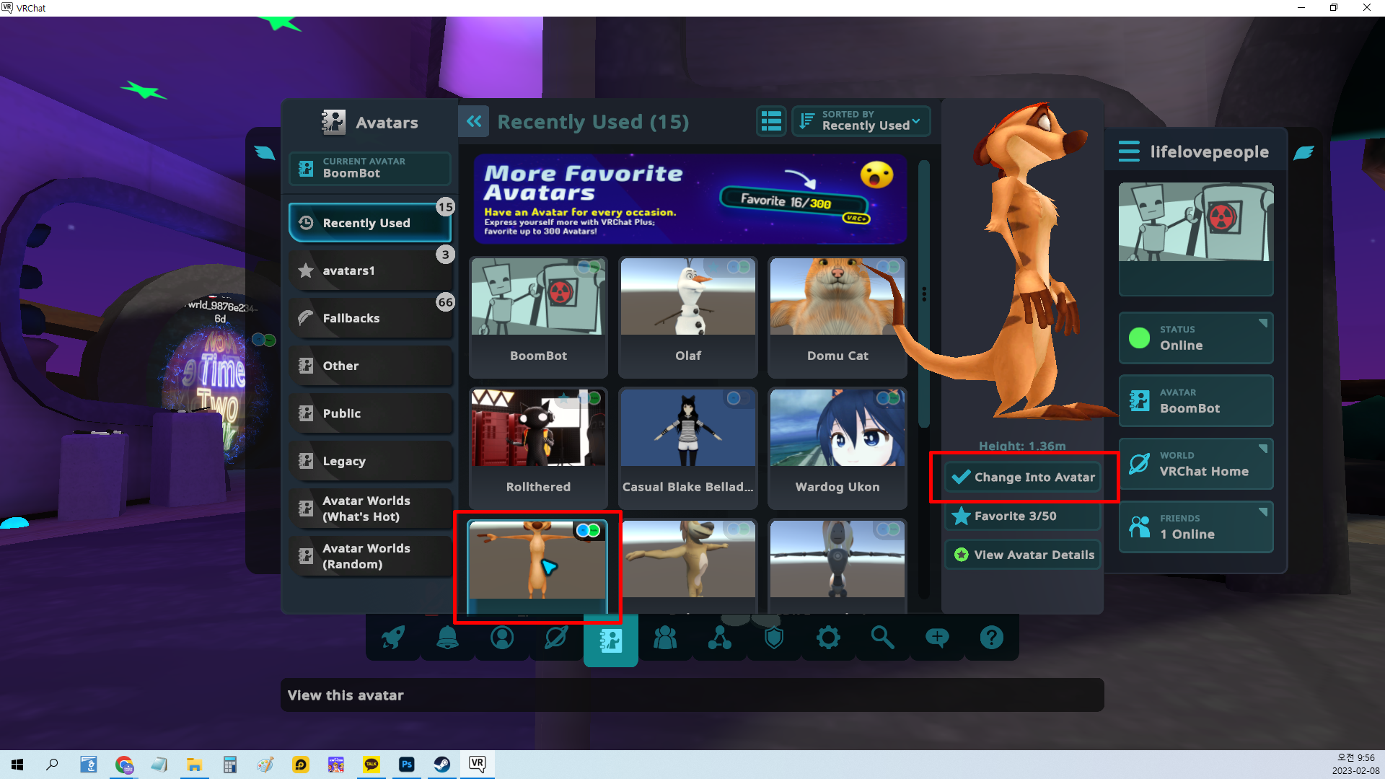This screenshot has width=1385, height=779.
Task: Expand the World VRChat Home panel
Action: (1196, 464)
